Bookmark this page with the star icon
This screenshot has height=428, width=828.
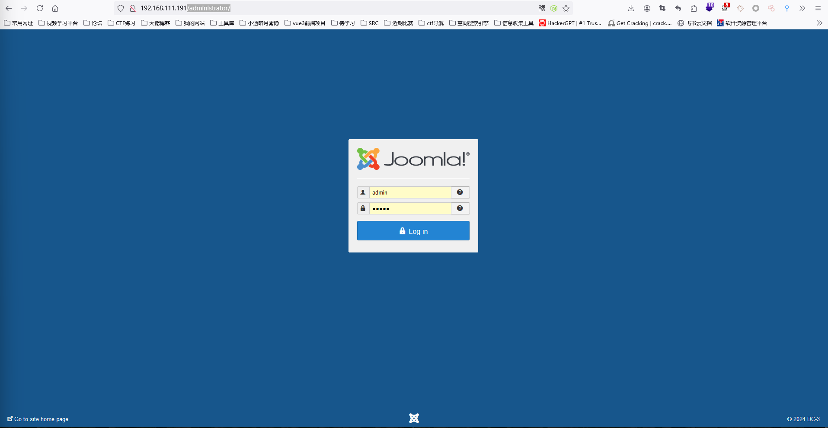point(566,8)
